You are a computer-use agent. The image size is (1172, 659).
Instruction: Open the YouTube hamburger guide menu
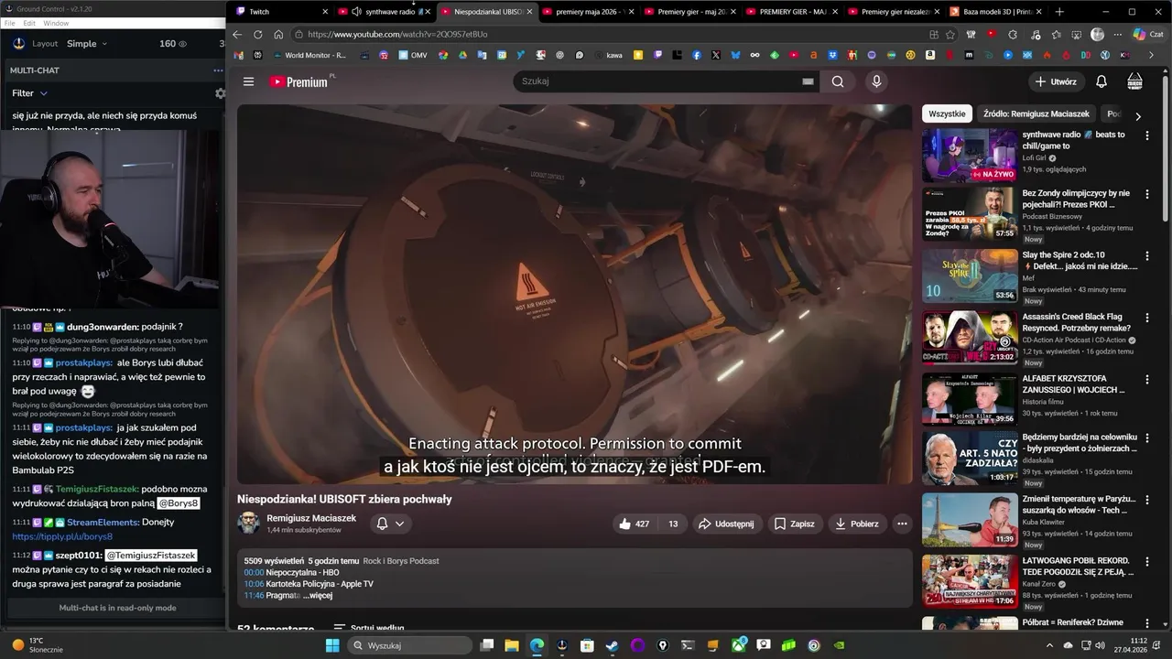[x=248, y=81]
